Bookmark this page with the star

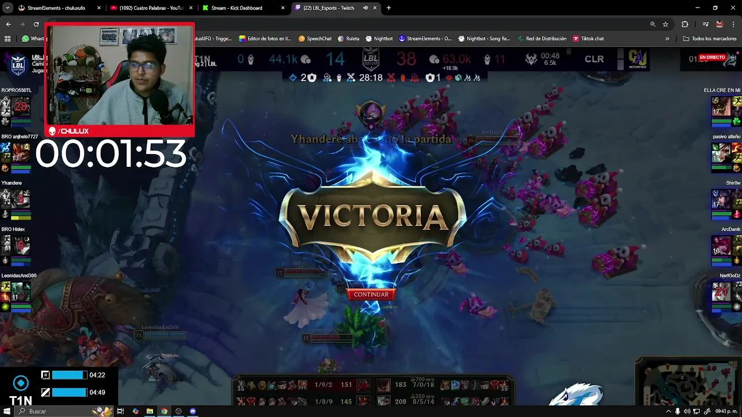[665, 24]
